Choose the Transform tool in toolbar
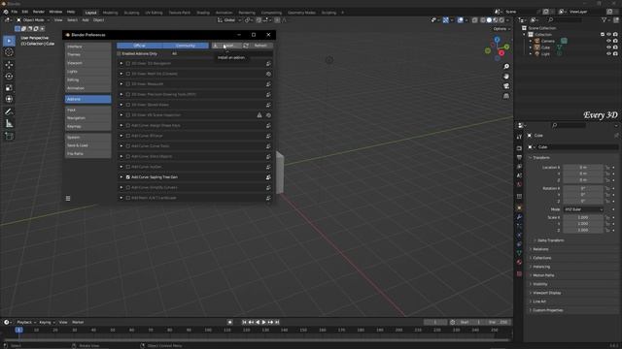This screenshot has height=349, width=622. coord(9,99)
